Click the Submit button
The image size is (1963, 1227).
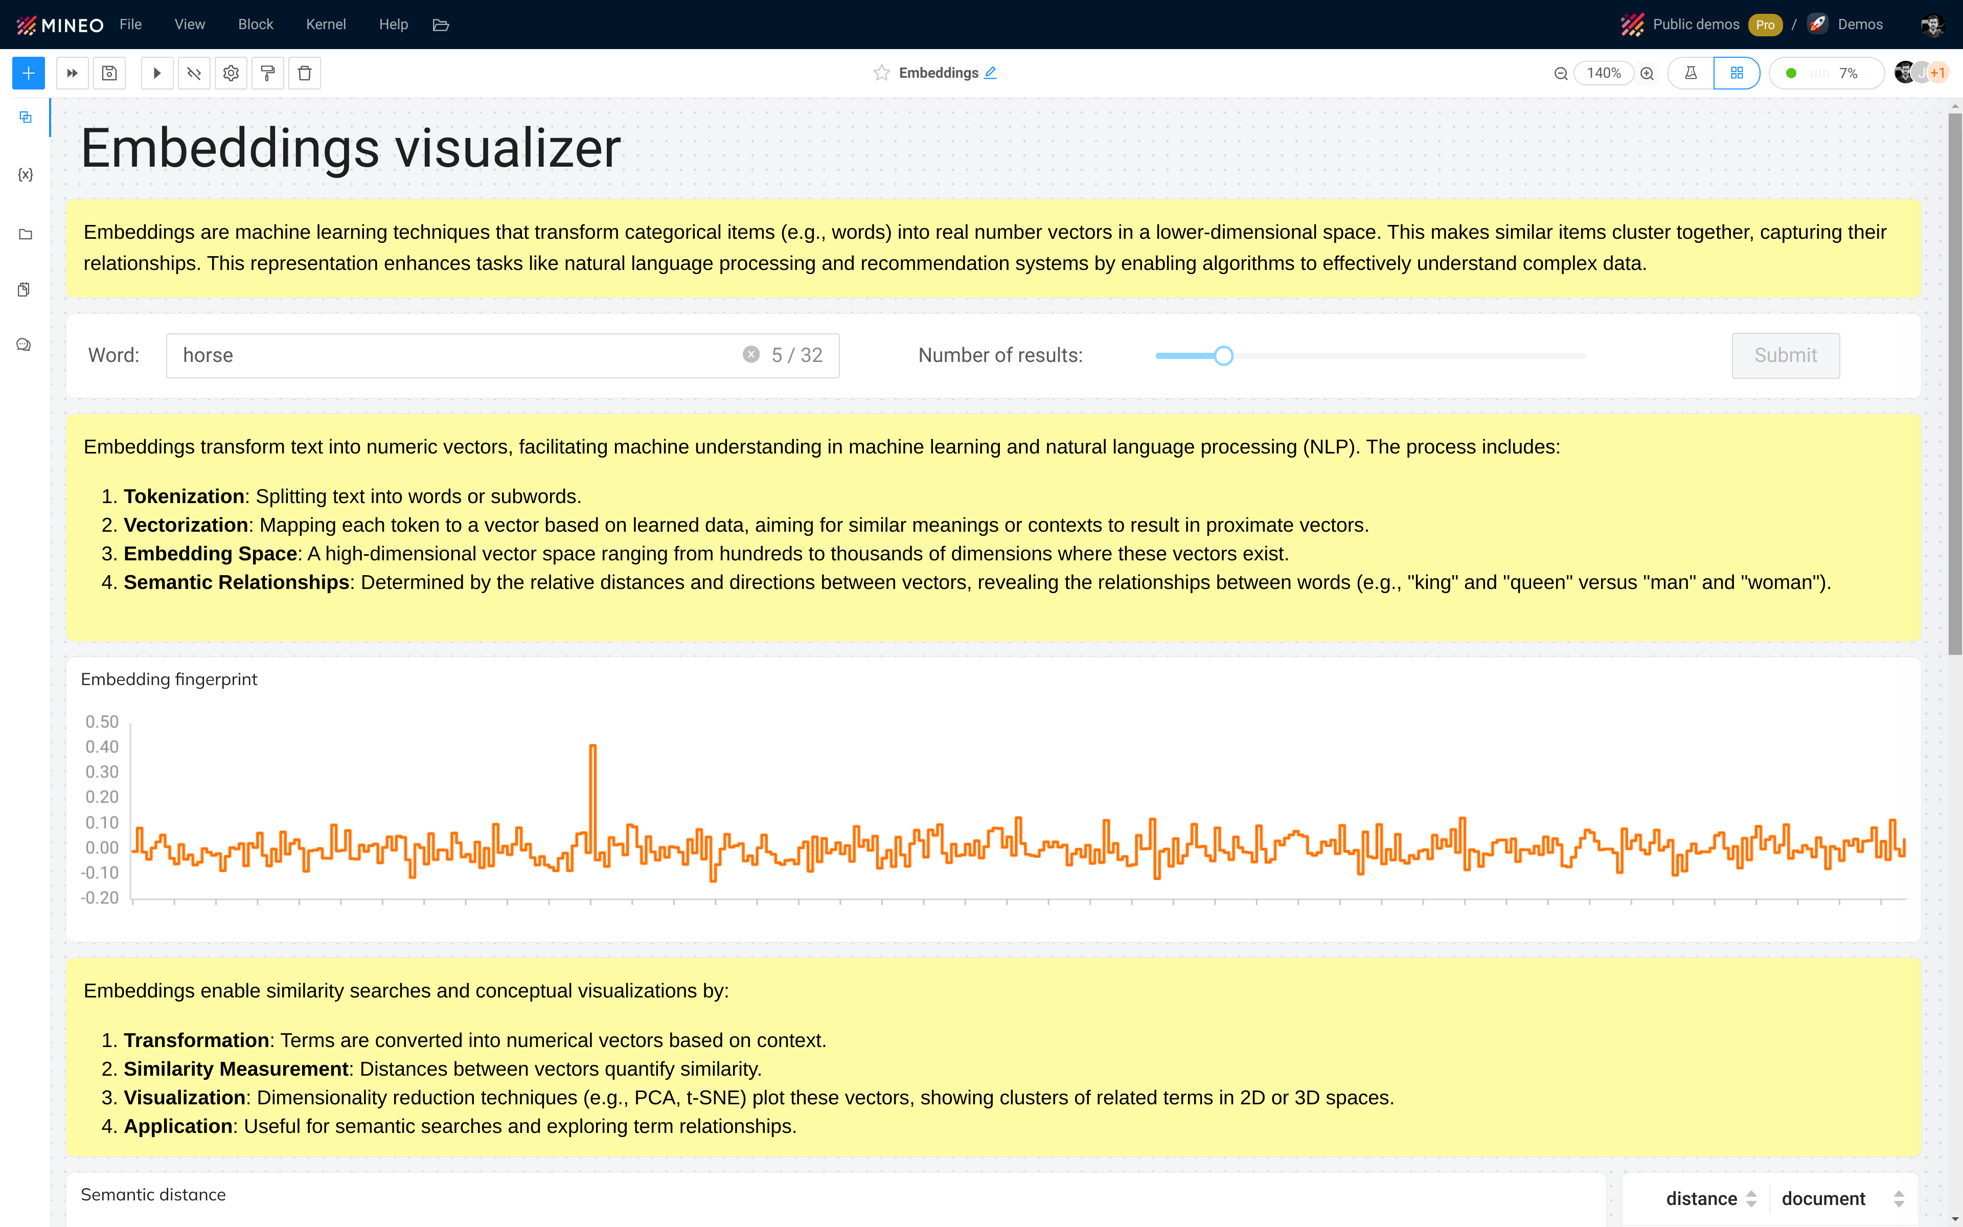point(1785,355)
